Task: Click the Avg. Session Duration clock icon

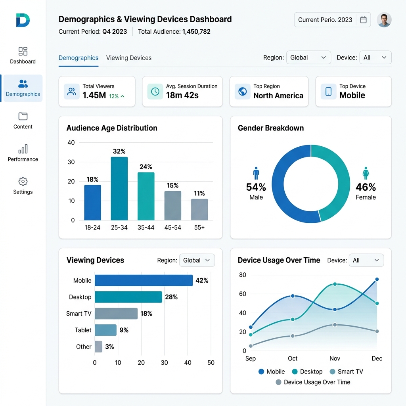Action: (x=155, y=92)
